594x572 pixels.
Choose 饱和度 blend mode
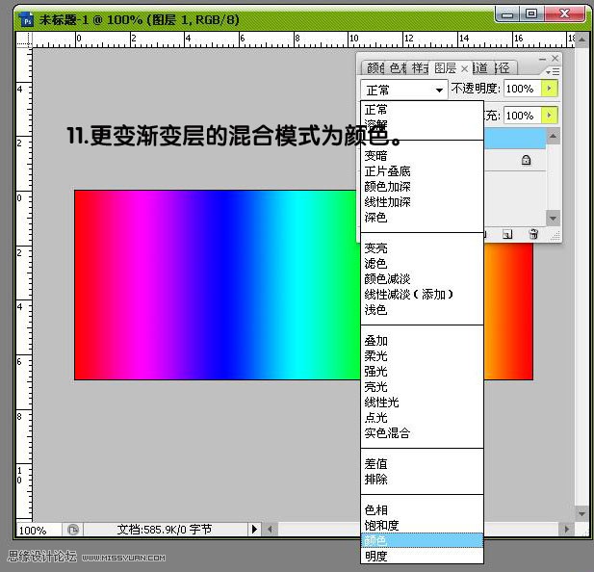tap(422, 526)
